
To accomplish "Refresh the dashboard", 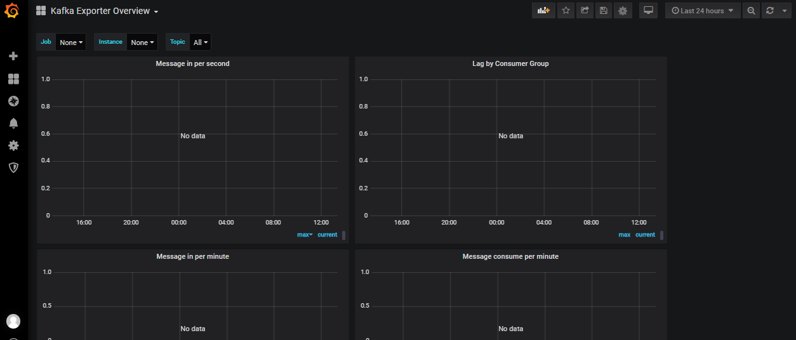I will (770, 10).
